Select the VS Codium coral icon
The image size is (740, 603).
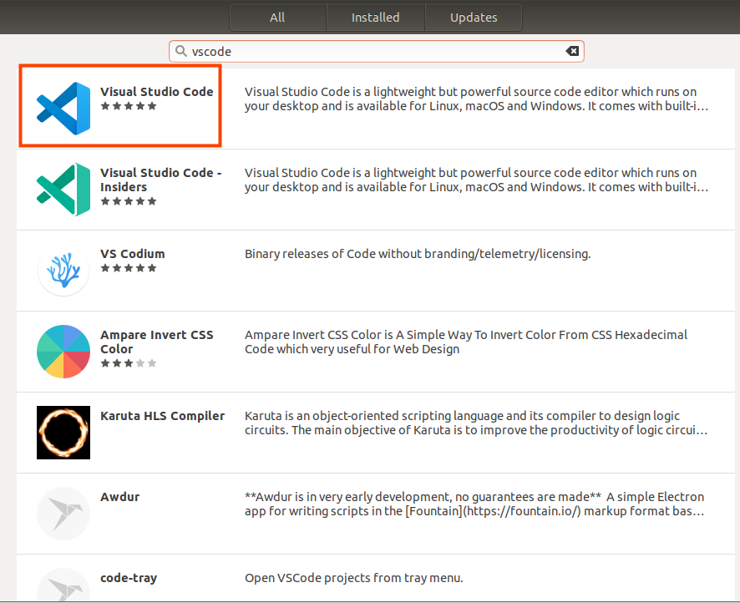coord(63,271)
